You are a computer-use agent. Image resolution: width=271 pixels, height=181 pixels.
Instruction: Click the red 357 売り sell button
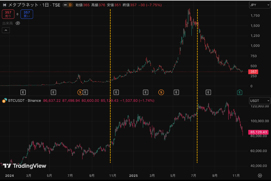tap(8, 14)
